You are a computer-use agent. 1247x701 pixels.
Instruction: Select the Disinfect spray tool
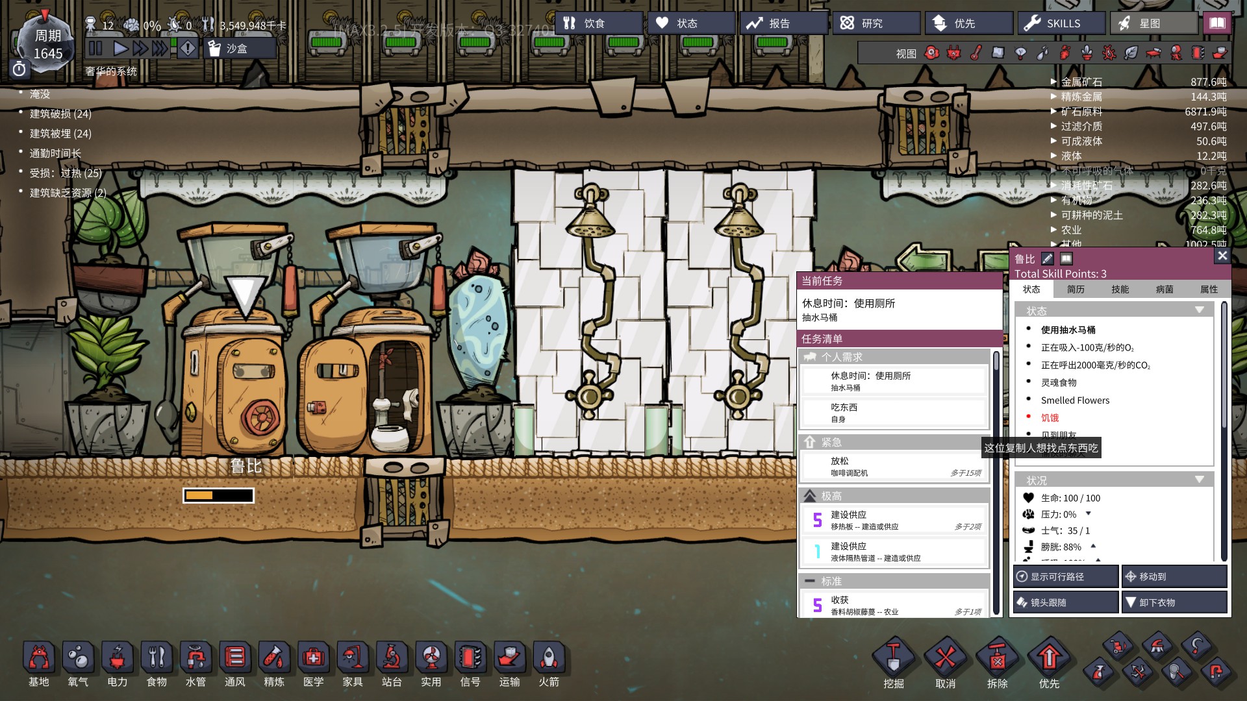tap(1099, 671)
